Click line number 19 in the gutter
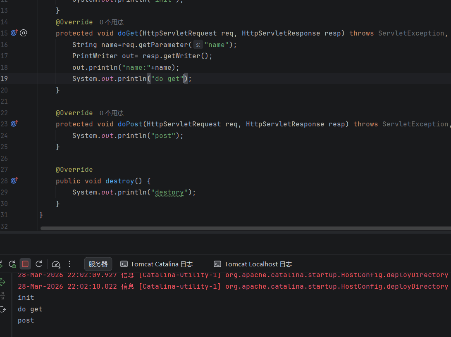Viewport: 451px width, 337px height. 4,79
